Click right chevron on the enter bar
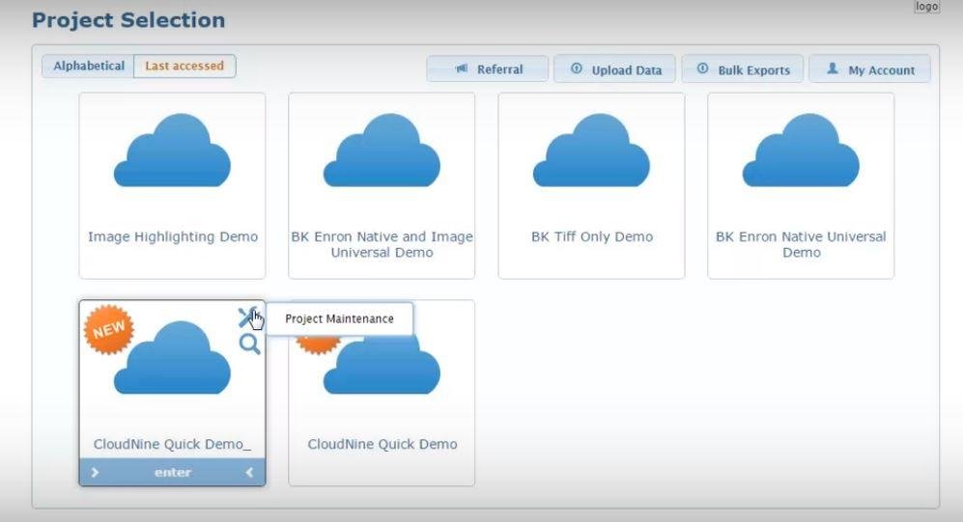The width and height of the screenshot is (963, 522). (96, 473)
